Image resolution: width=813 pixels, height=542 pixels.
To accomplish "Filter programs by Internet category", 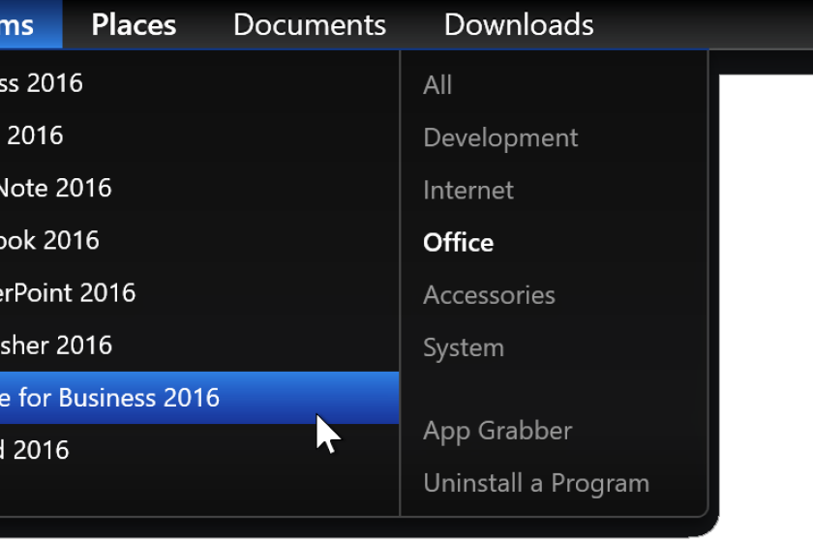I will (x=468, y=190).
